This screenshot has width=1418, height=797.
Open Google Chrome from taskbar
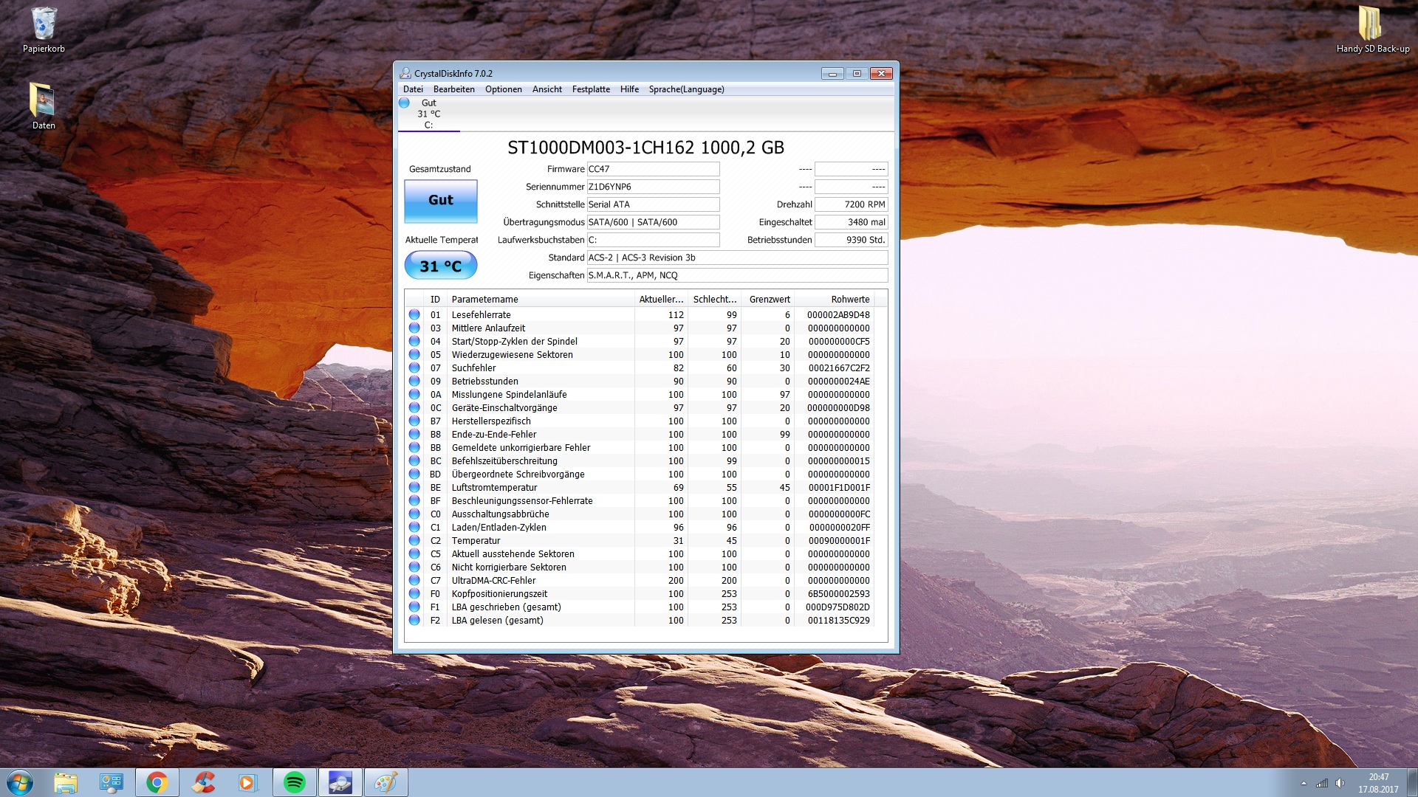point(157,782)
